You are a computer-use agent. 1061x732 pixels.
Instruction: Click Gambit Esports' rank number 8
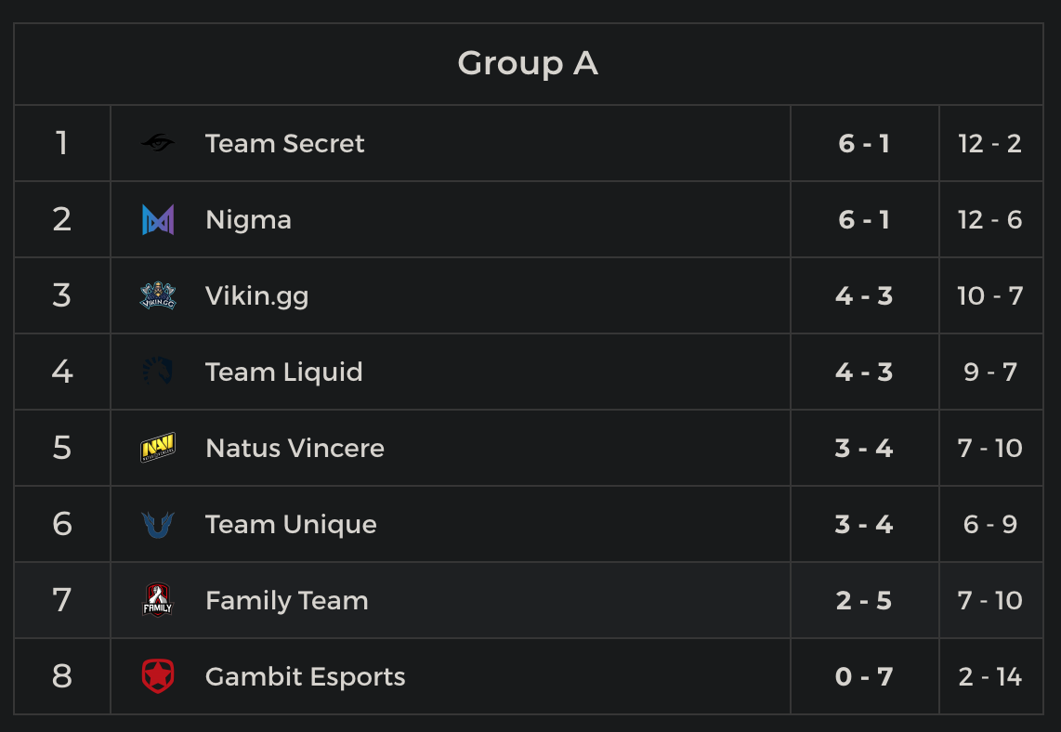[62, 676]
